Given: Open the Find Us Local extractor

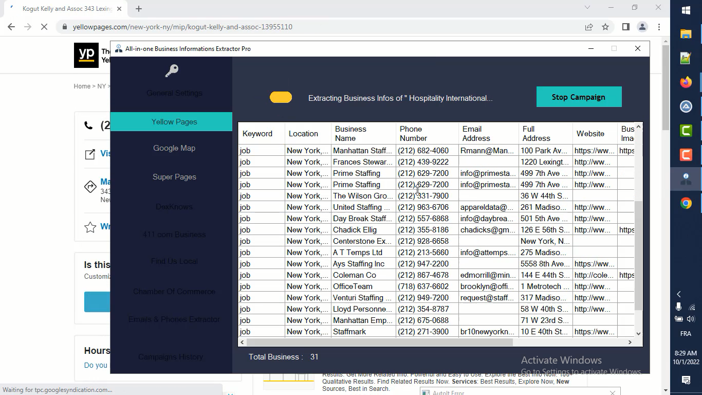Looking at the screenshot, I should [174, 262].
